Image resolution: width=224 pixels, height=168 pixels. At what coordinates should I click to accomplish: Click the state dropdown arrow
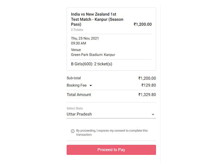pos(153,115)
